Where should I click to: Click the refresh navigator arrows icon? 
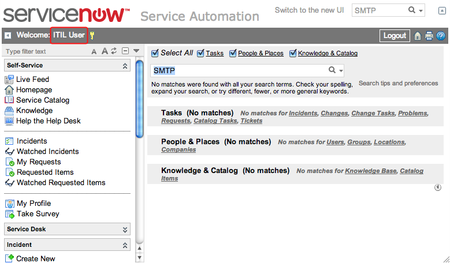(x=114, y=51)
